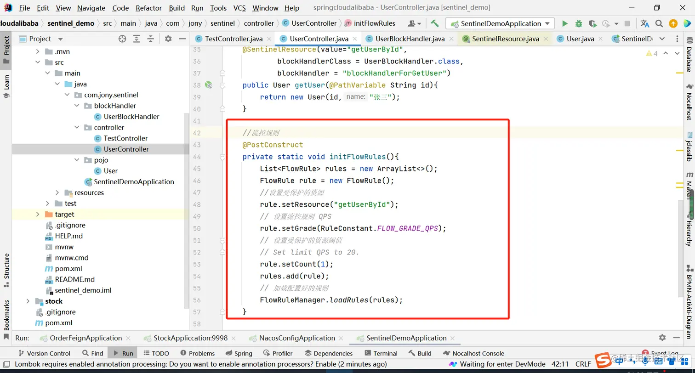Fold comment block at line 51

pyautogui.click(x=222, y=241)
